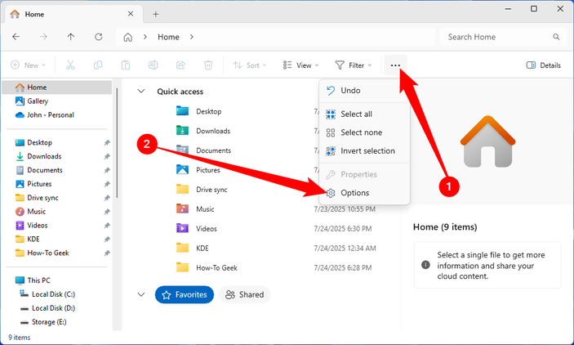Click the Paste clipboard icon
The width and height of the screenshot is (574, 345).
pos(126,65)
